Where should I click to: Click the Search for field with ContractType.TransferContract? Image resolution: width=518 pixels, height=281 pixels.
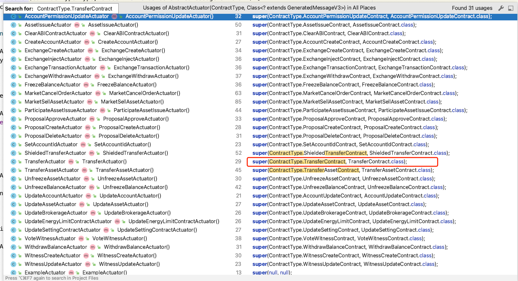[61, 9]
